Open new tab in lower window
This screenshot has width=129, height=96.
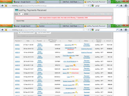coord(109,26)
